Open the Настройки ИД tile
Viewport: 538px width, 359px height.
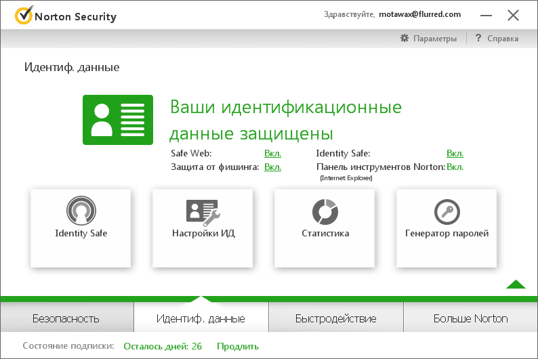(x=203, y=228)
